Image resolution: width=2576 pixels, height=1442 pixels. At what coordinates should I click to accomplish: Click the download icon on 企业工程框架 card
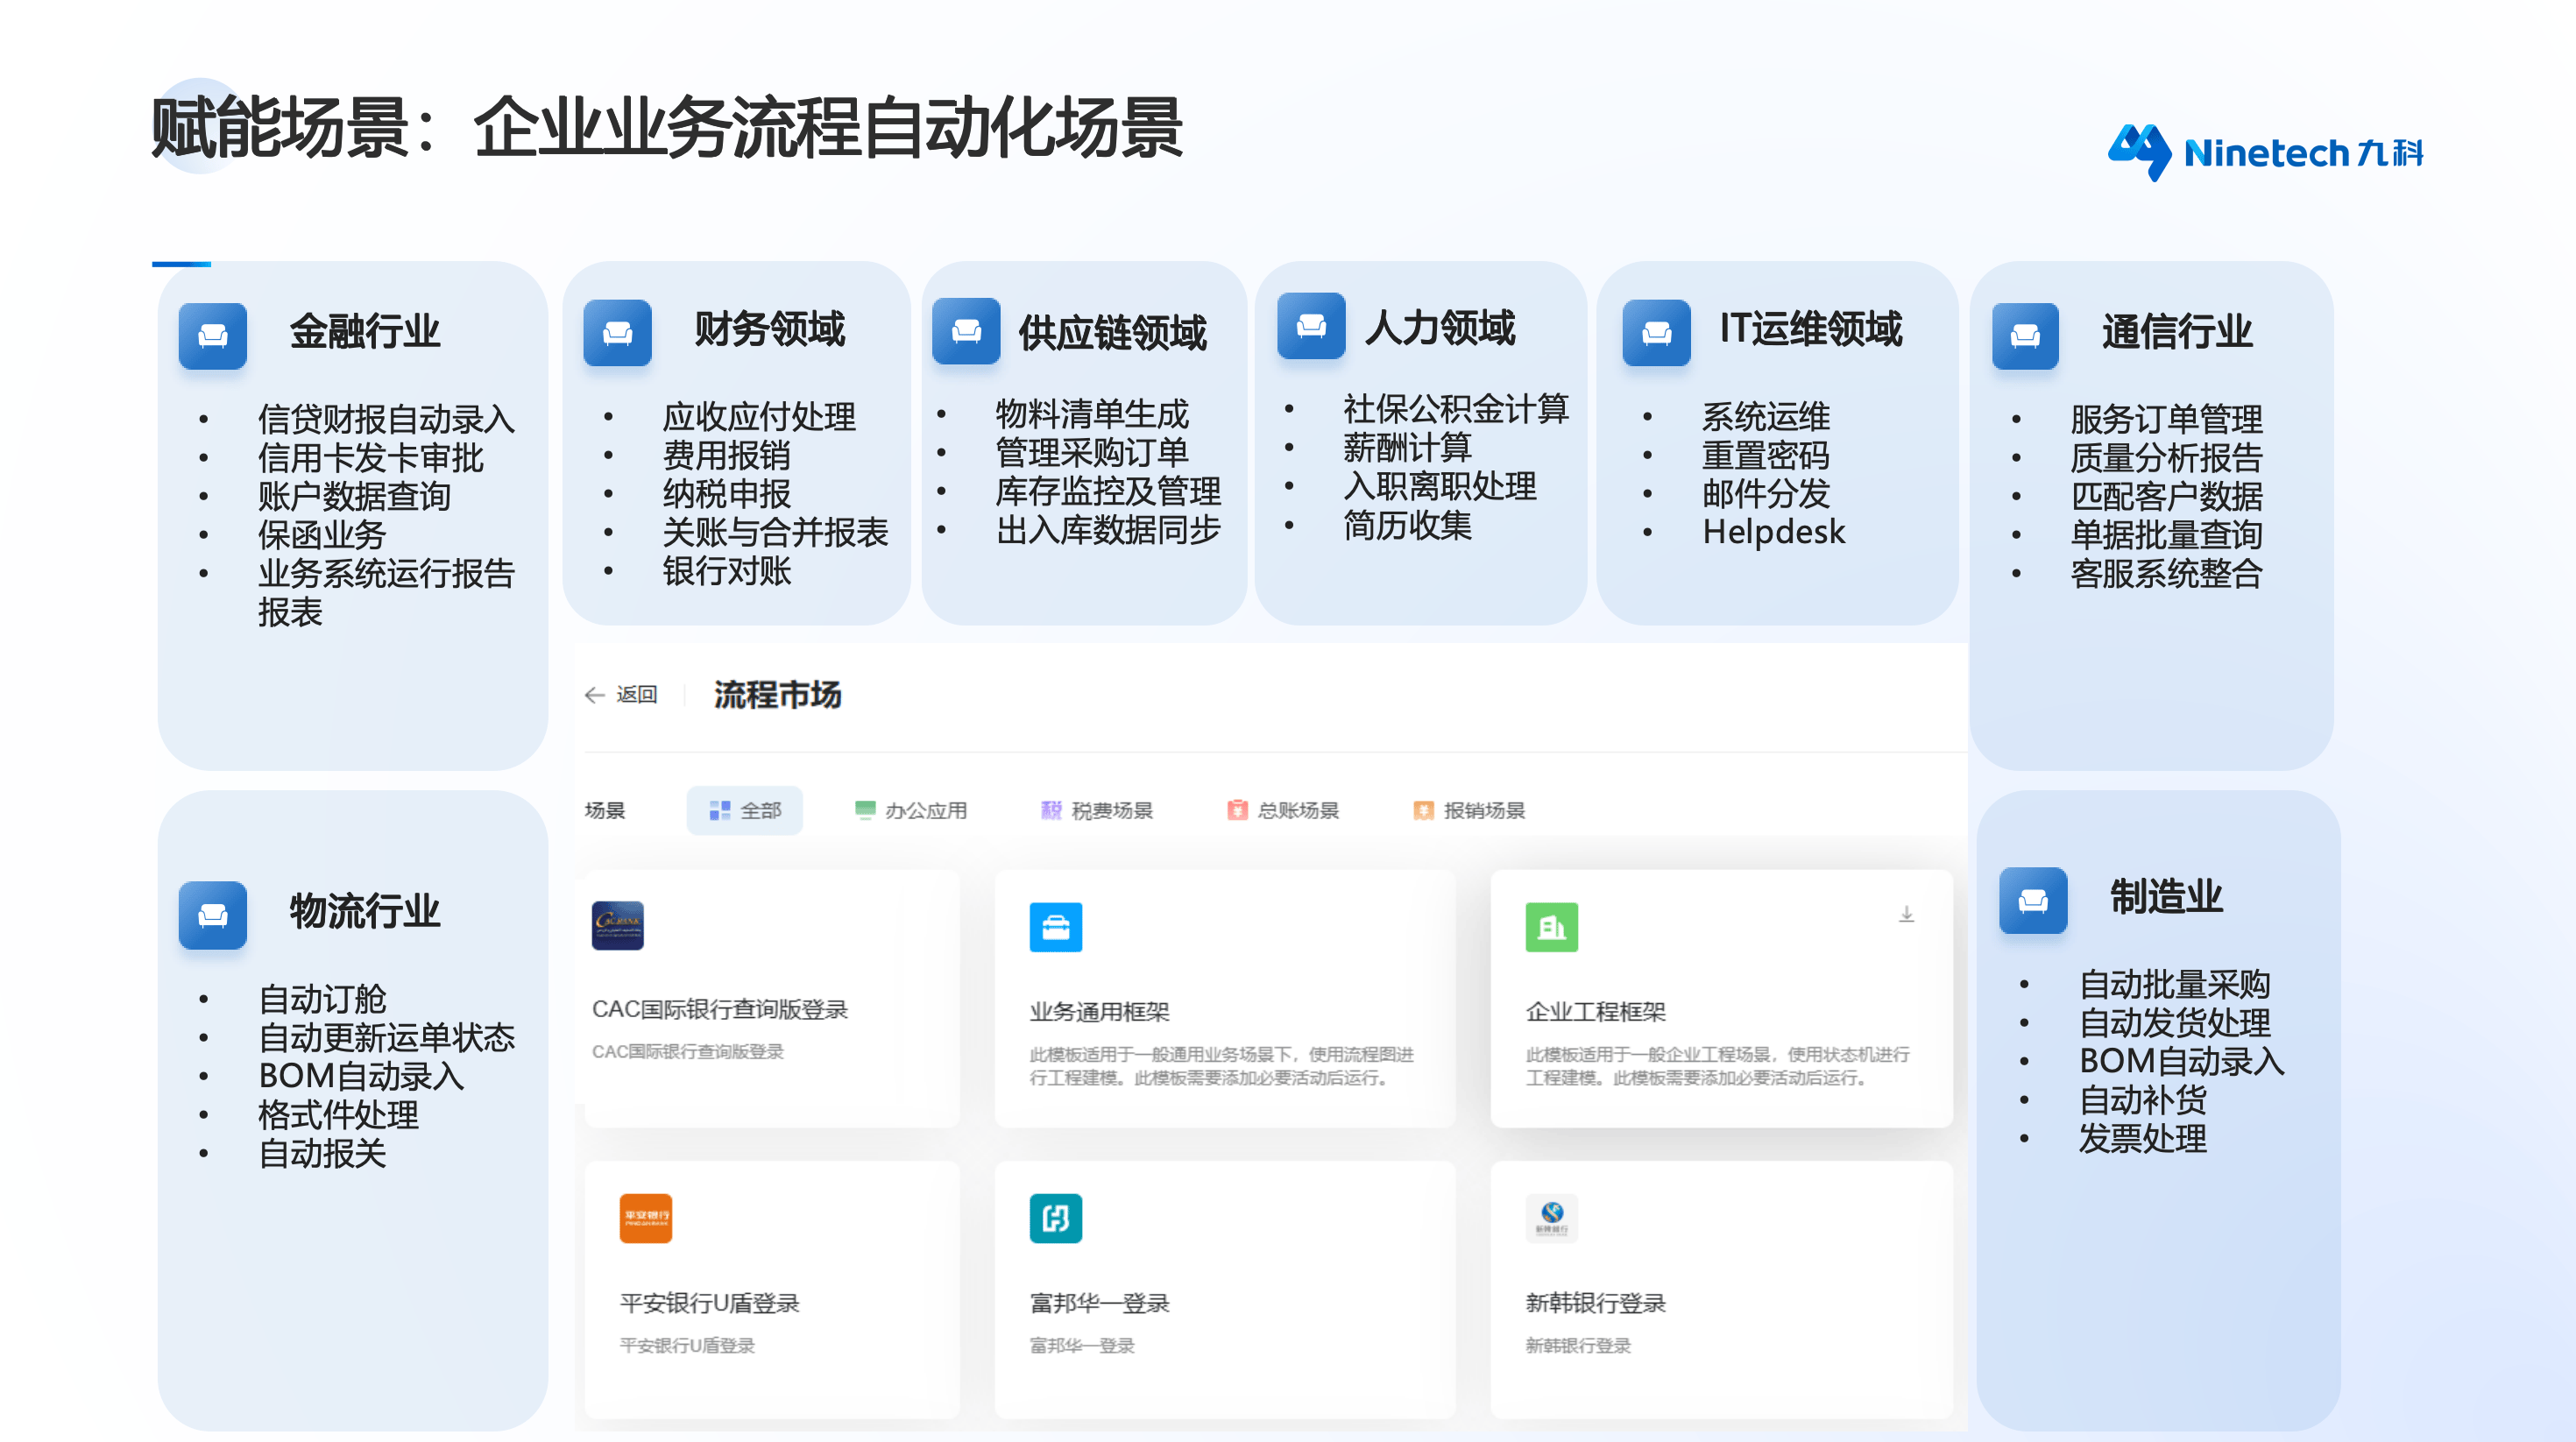coord(1906,914)
